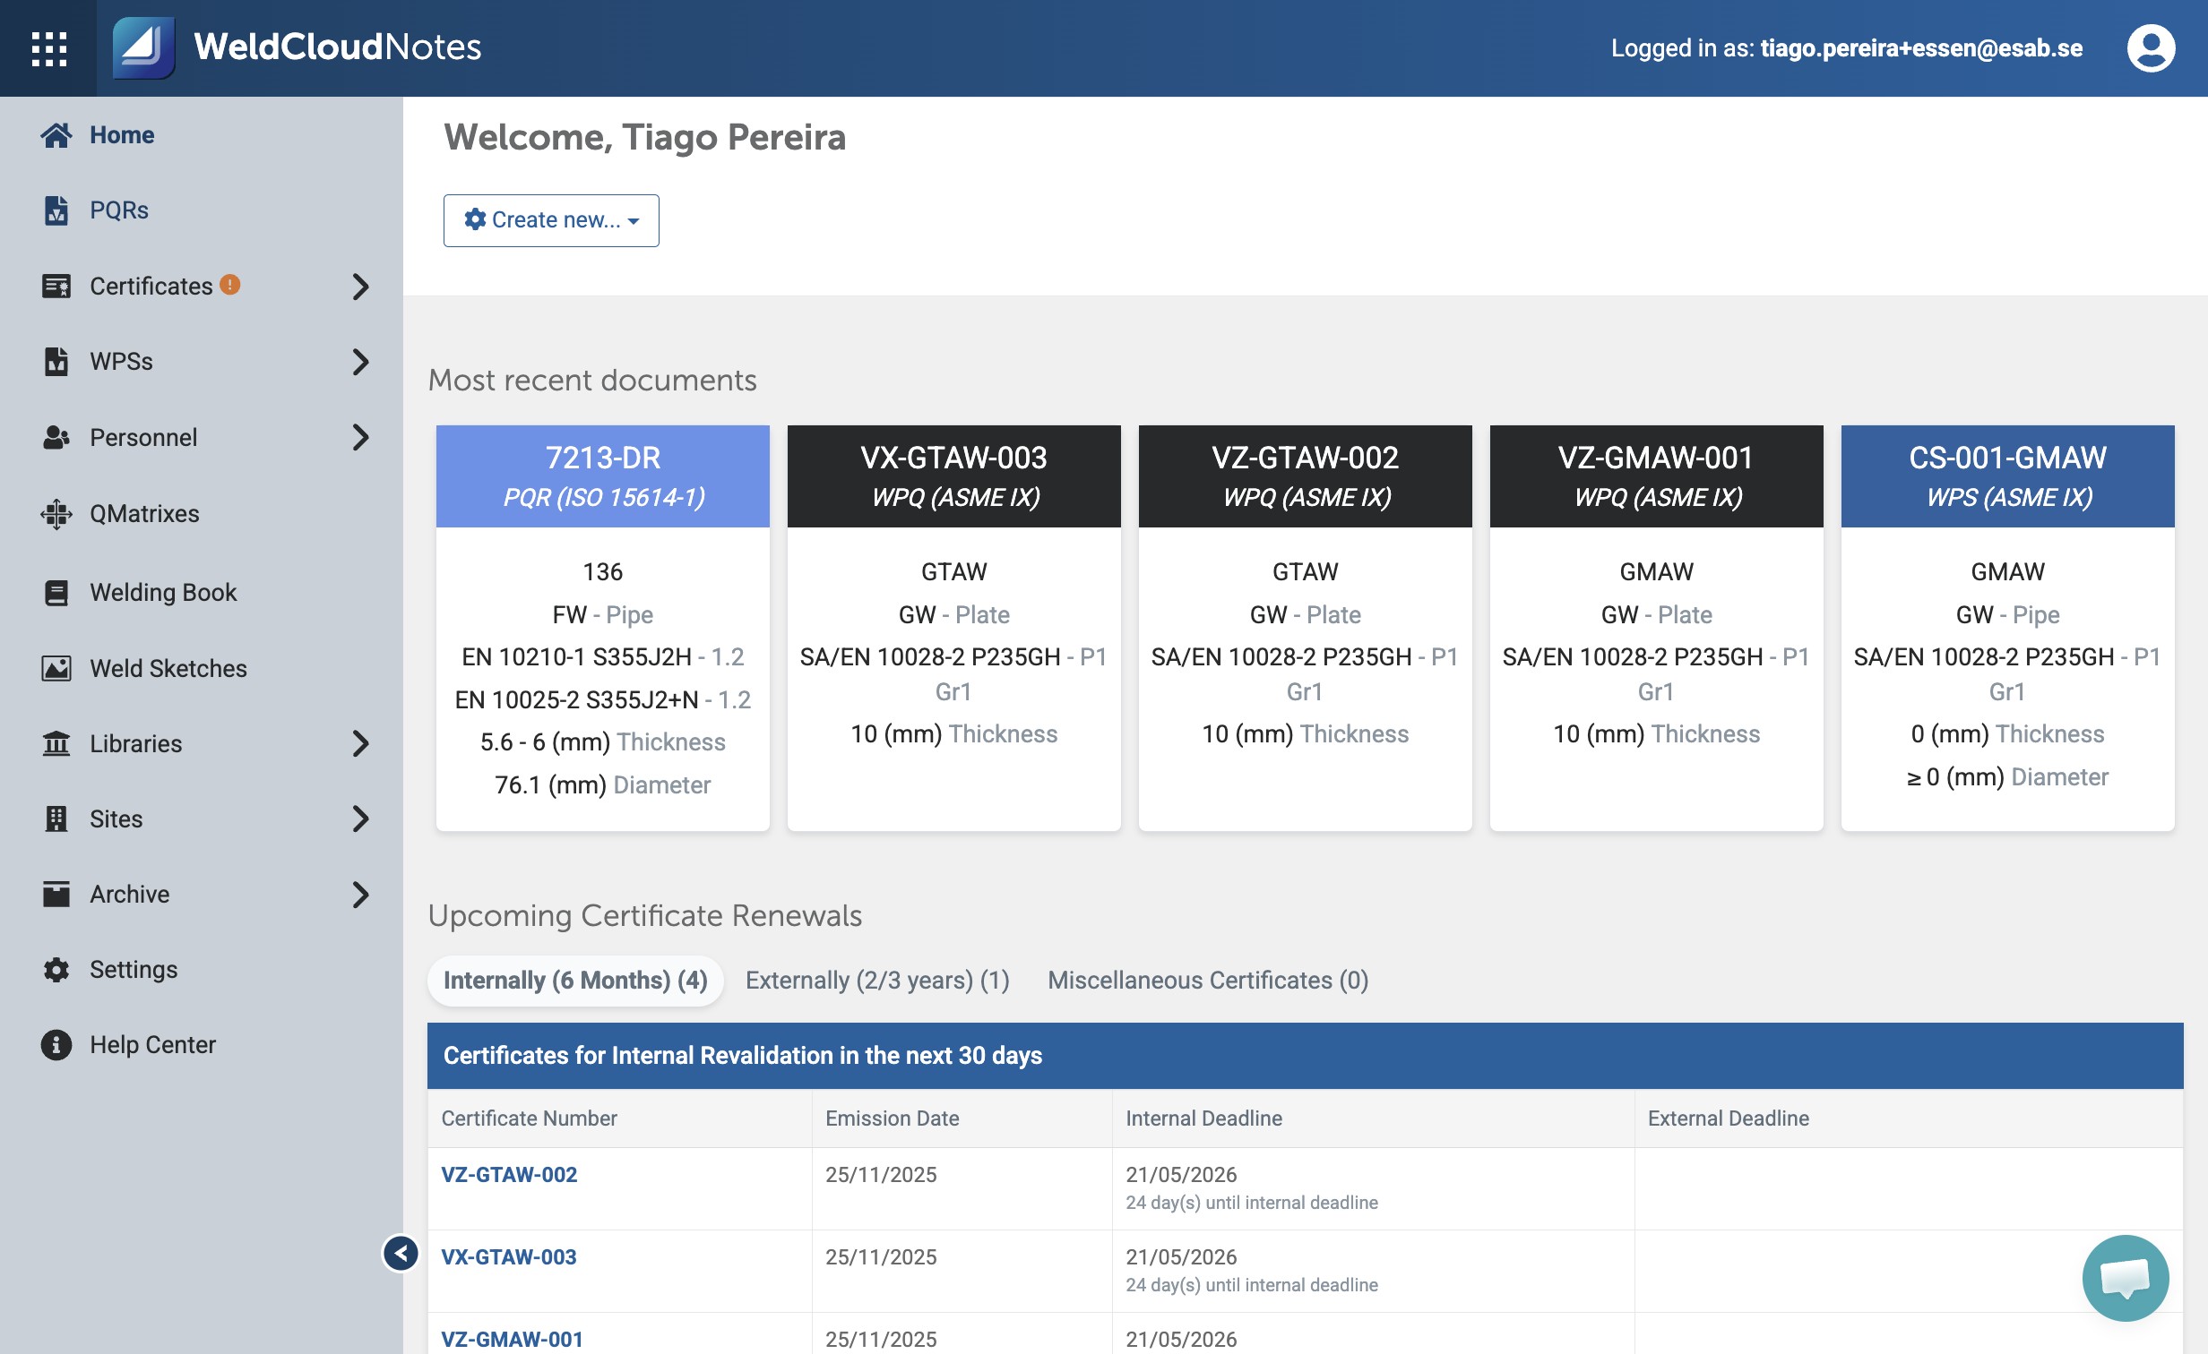Go to Home in sidebar

click(122, 135)
